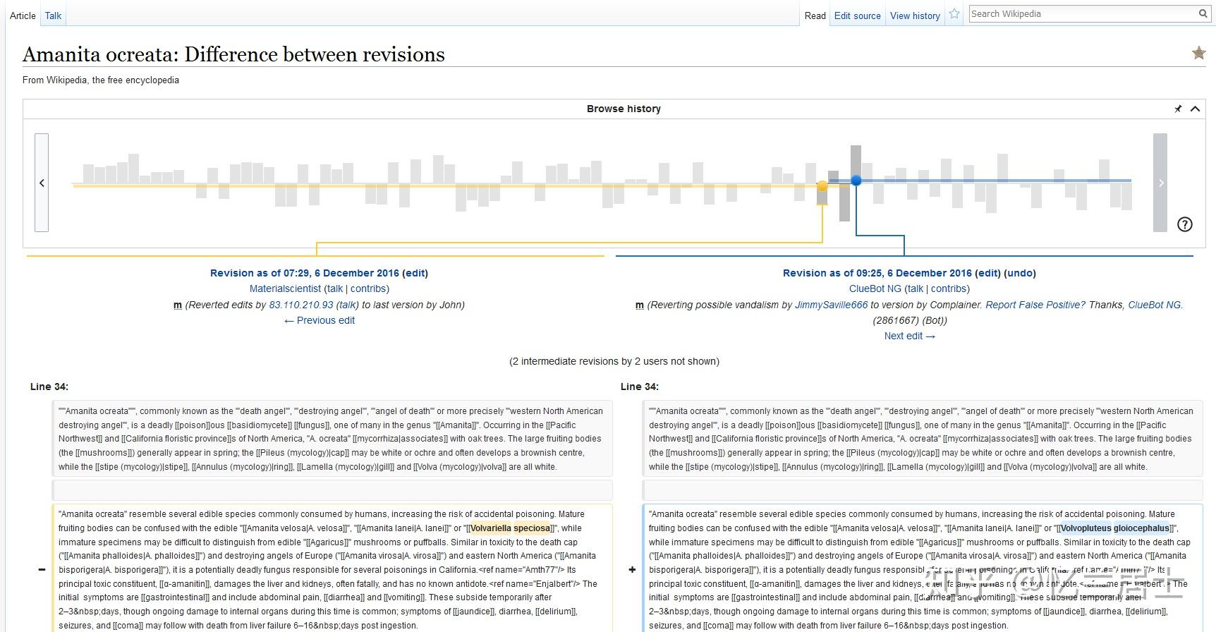The width and height of the screenshot is (1216, 632).
Task: Click the blue newer-revision slider knob
Action: (x=856, y=181)
